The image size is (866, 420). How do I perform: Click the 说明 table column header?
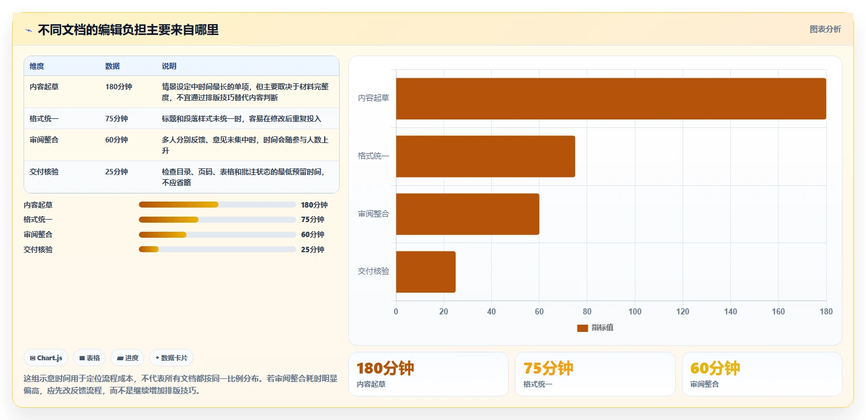(169, 66)
